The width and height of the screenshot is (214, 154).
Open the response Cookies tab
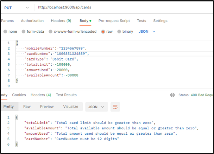click(x=19, y=95)
